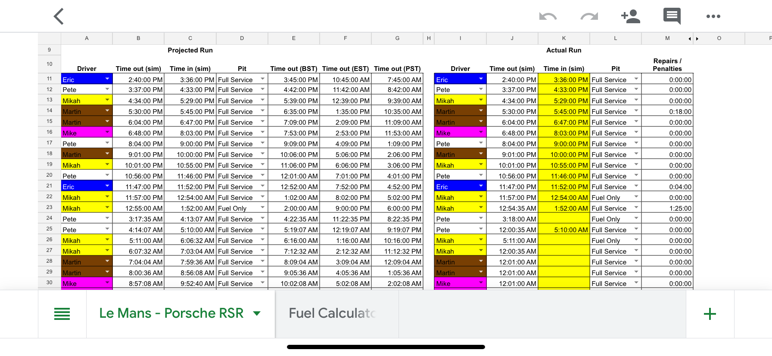Select column K header
The width and height of the screenshot is (772, 356).
tap(564, 38)
